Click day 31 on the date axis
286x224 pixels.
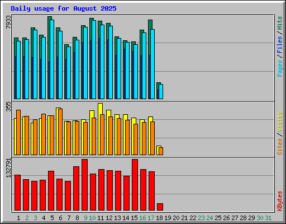[x=268, y=218]
